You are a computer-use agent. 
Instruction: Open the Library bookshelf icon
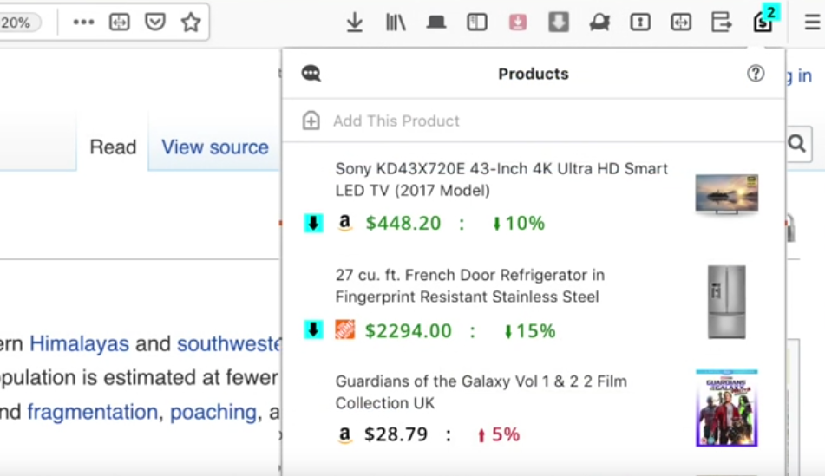(x=396, y=23)
